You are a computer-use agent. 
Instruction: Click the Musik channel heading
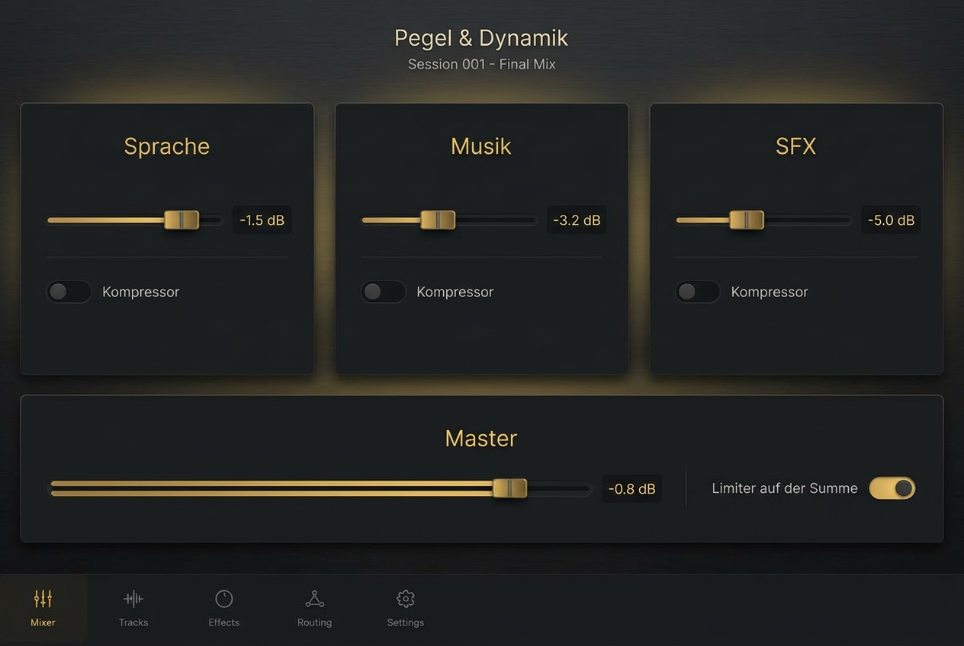481,146
